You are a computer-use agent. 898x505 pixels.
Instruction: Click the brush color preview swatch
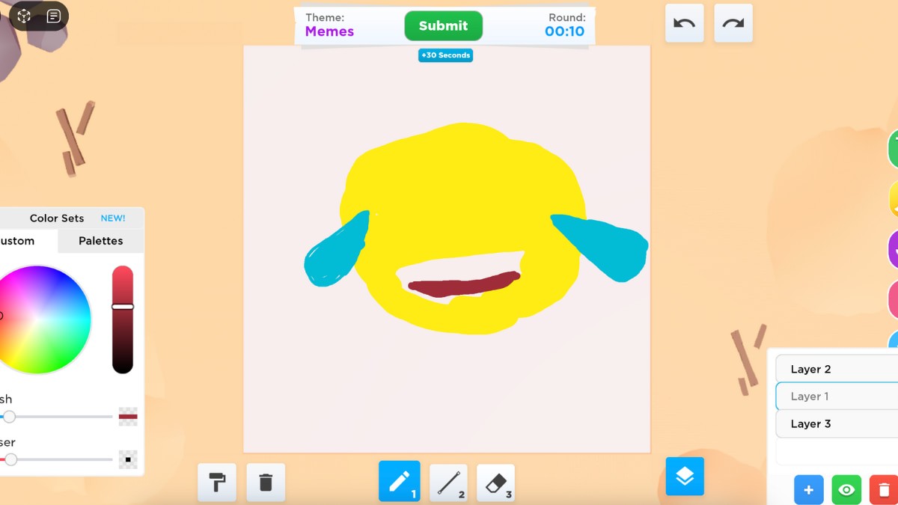pos(128,417)
